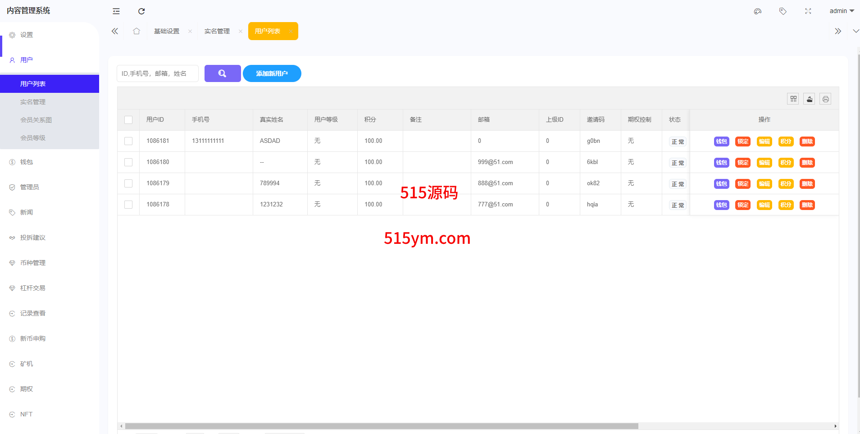860x434 pixels.
Task: Delete user 1086180 with 删除 button
Action: tap(807, 163)
